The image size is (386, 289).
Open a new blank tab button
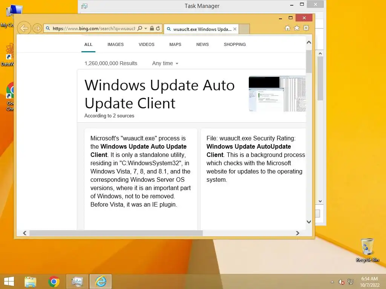pos(244,29)
